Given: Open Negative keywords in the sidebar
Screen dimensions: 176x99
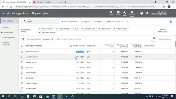Looking at the screenshot, I should click(6, 44).
